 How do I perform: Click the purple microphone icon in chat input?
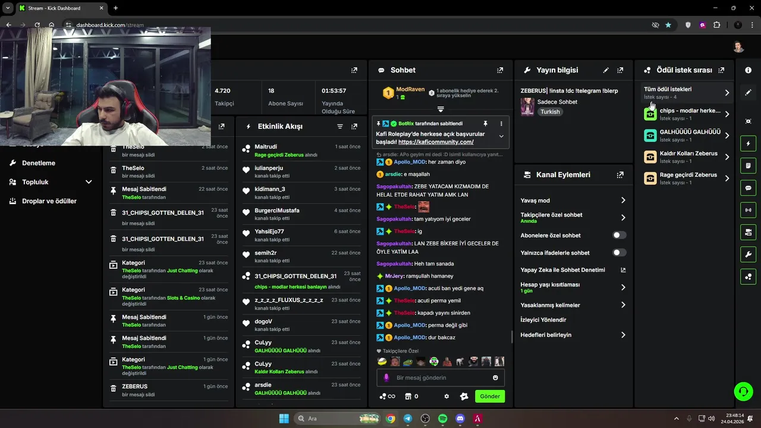[386, 377]
